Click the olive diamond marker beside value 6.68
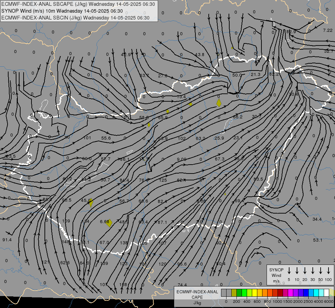This screenshot has width=335, height=308. pyautogui.click(x=109, y=223)
